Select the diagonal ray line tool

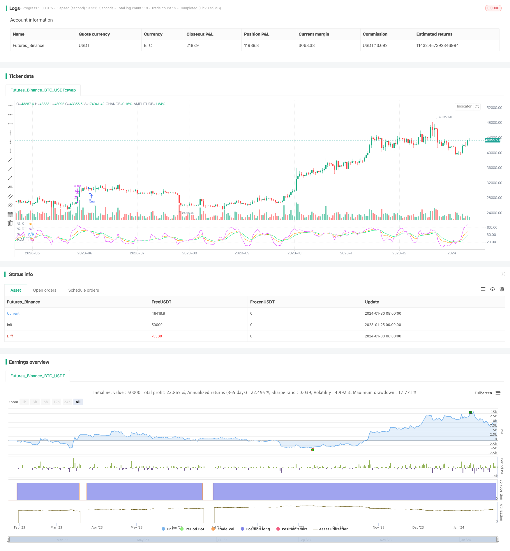10,169
